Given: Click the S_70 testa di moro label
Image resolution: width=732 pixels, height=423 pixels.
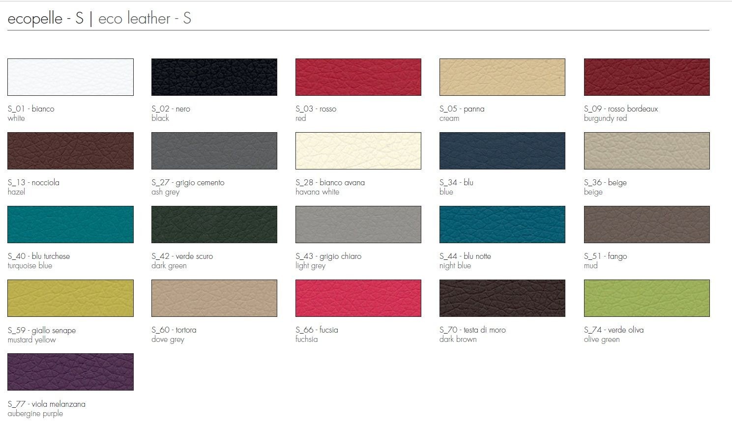Looking at the screenshot, I should [472, 330].
